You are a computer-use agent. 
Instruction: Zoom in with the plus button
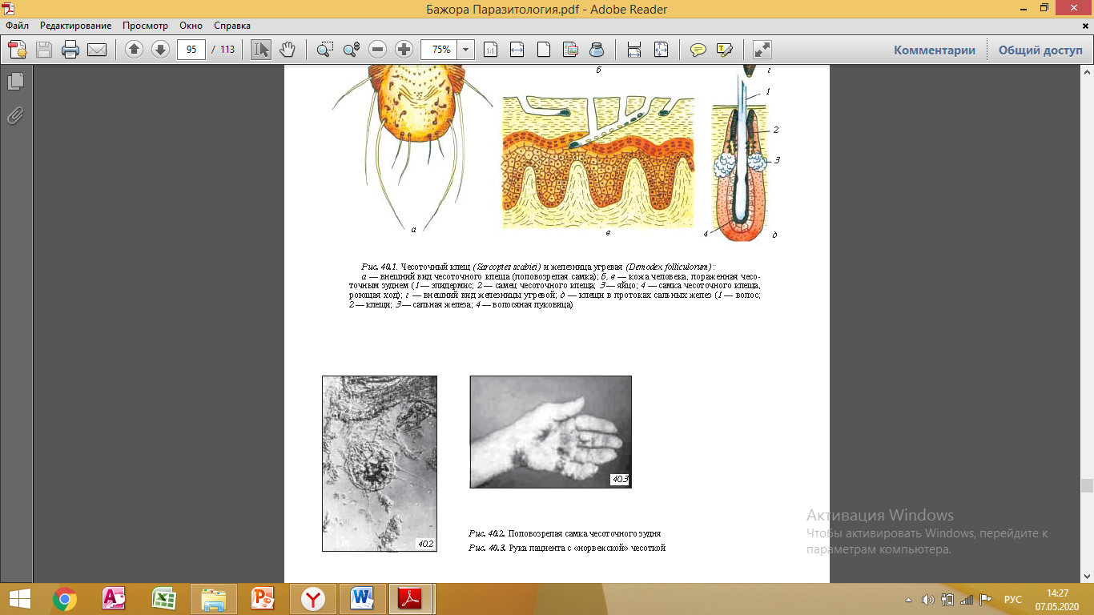(x=404, y=50)
